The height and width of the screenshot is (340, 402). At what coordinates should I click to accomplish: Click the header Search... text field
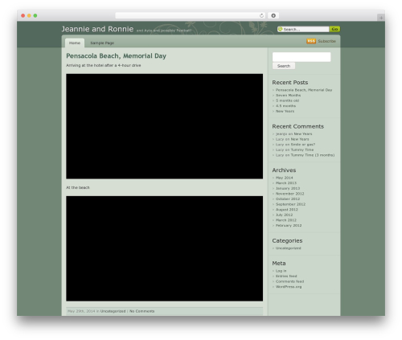(306, 29)
